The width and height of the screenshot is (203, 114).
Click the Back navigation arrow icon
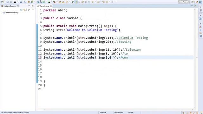pos(107,2)
